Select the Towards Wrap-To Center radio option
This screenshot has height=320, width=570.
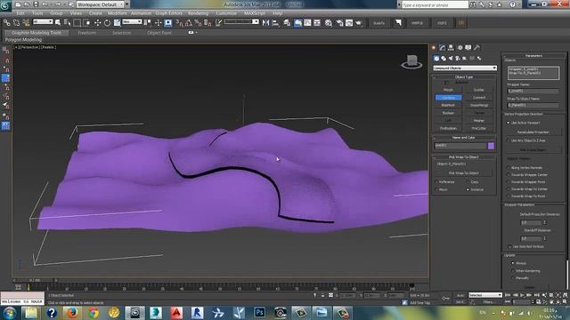coord(509,189)
